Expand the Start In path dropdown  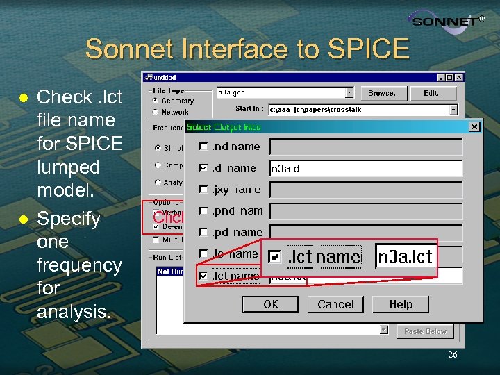[x=453, y=110]
